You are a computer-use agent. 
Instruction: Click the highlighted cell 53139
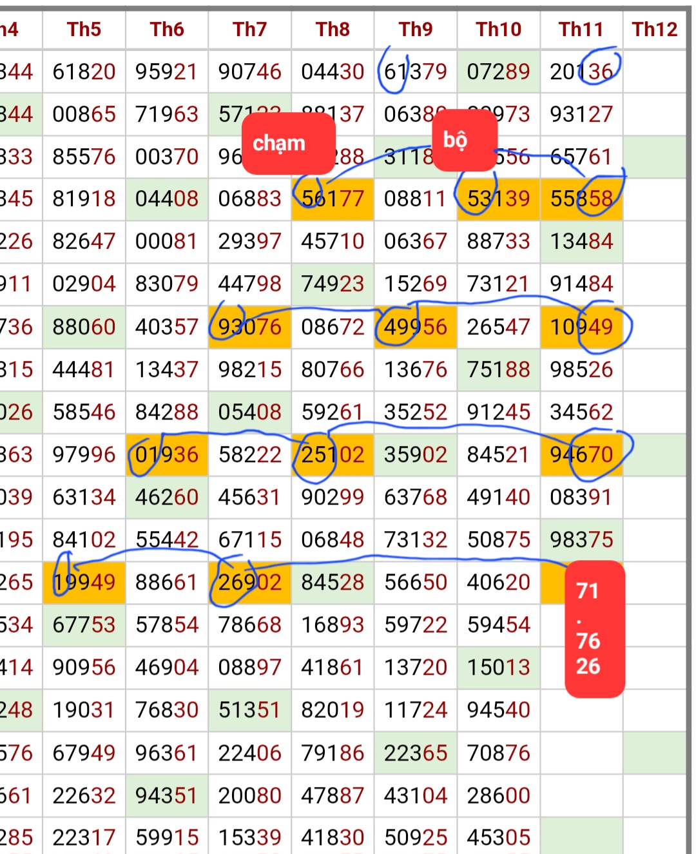(498, 199)
